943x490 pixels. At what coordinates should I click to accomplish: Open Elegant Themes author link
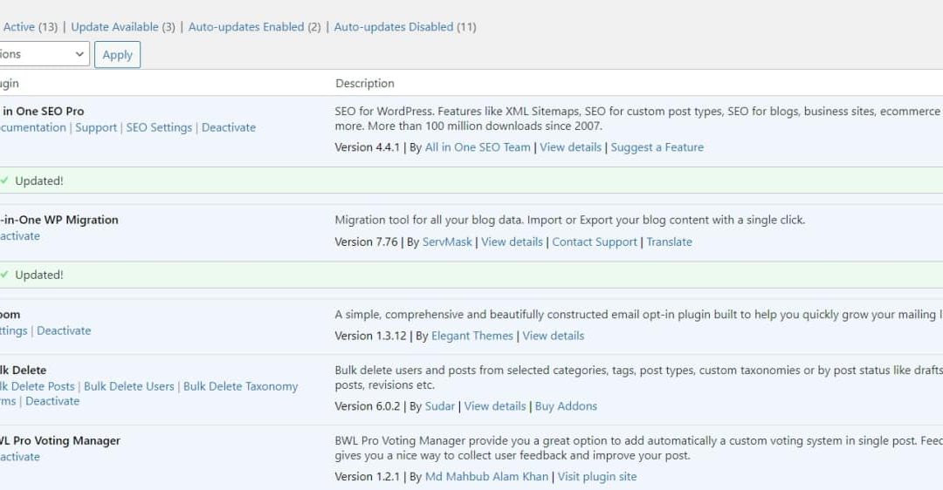coord(472,336)
